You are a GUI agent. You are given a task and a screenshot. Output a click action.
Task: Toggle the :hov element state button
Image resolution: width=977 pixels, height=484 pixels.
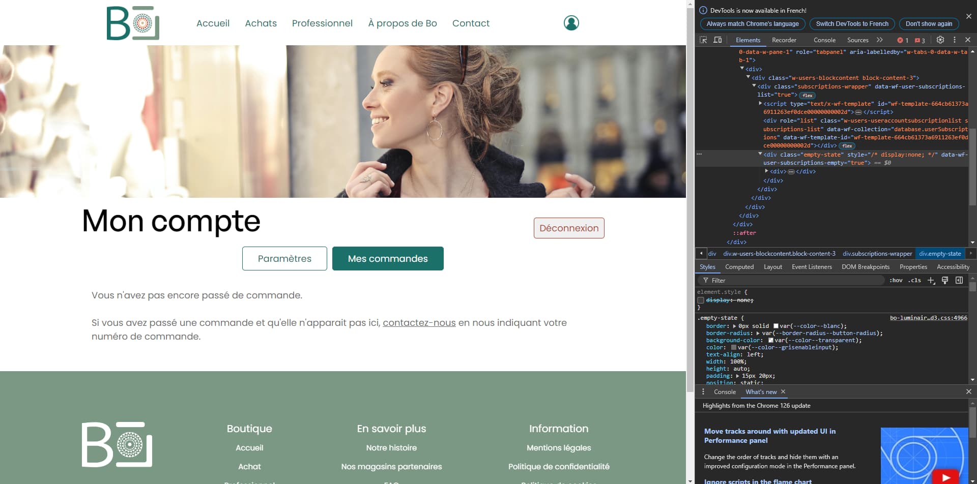(896, 280)
